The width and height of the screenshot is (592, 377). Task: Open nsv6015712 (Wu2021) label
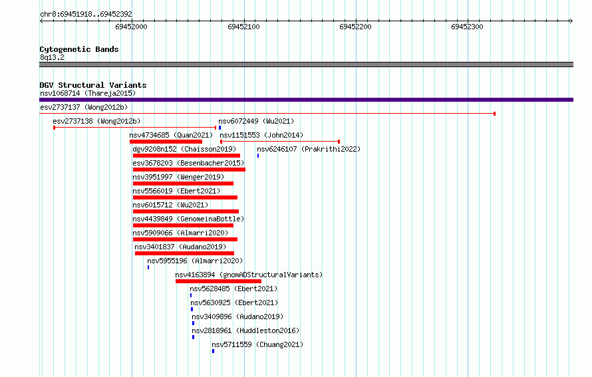[x=170, y=205]
